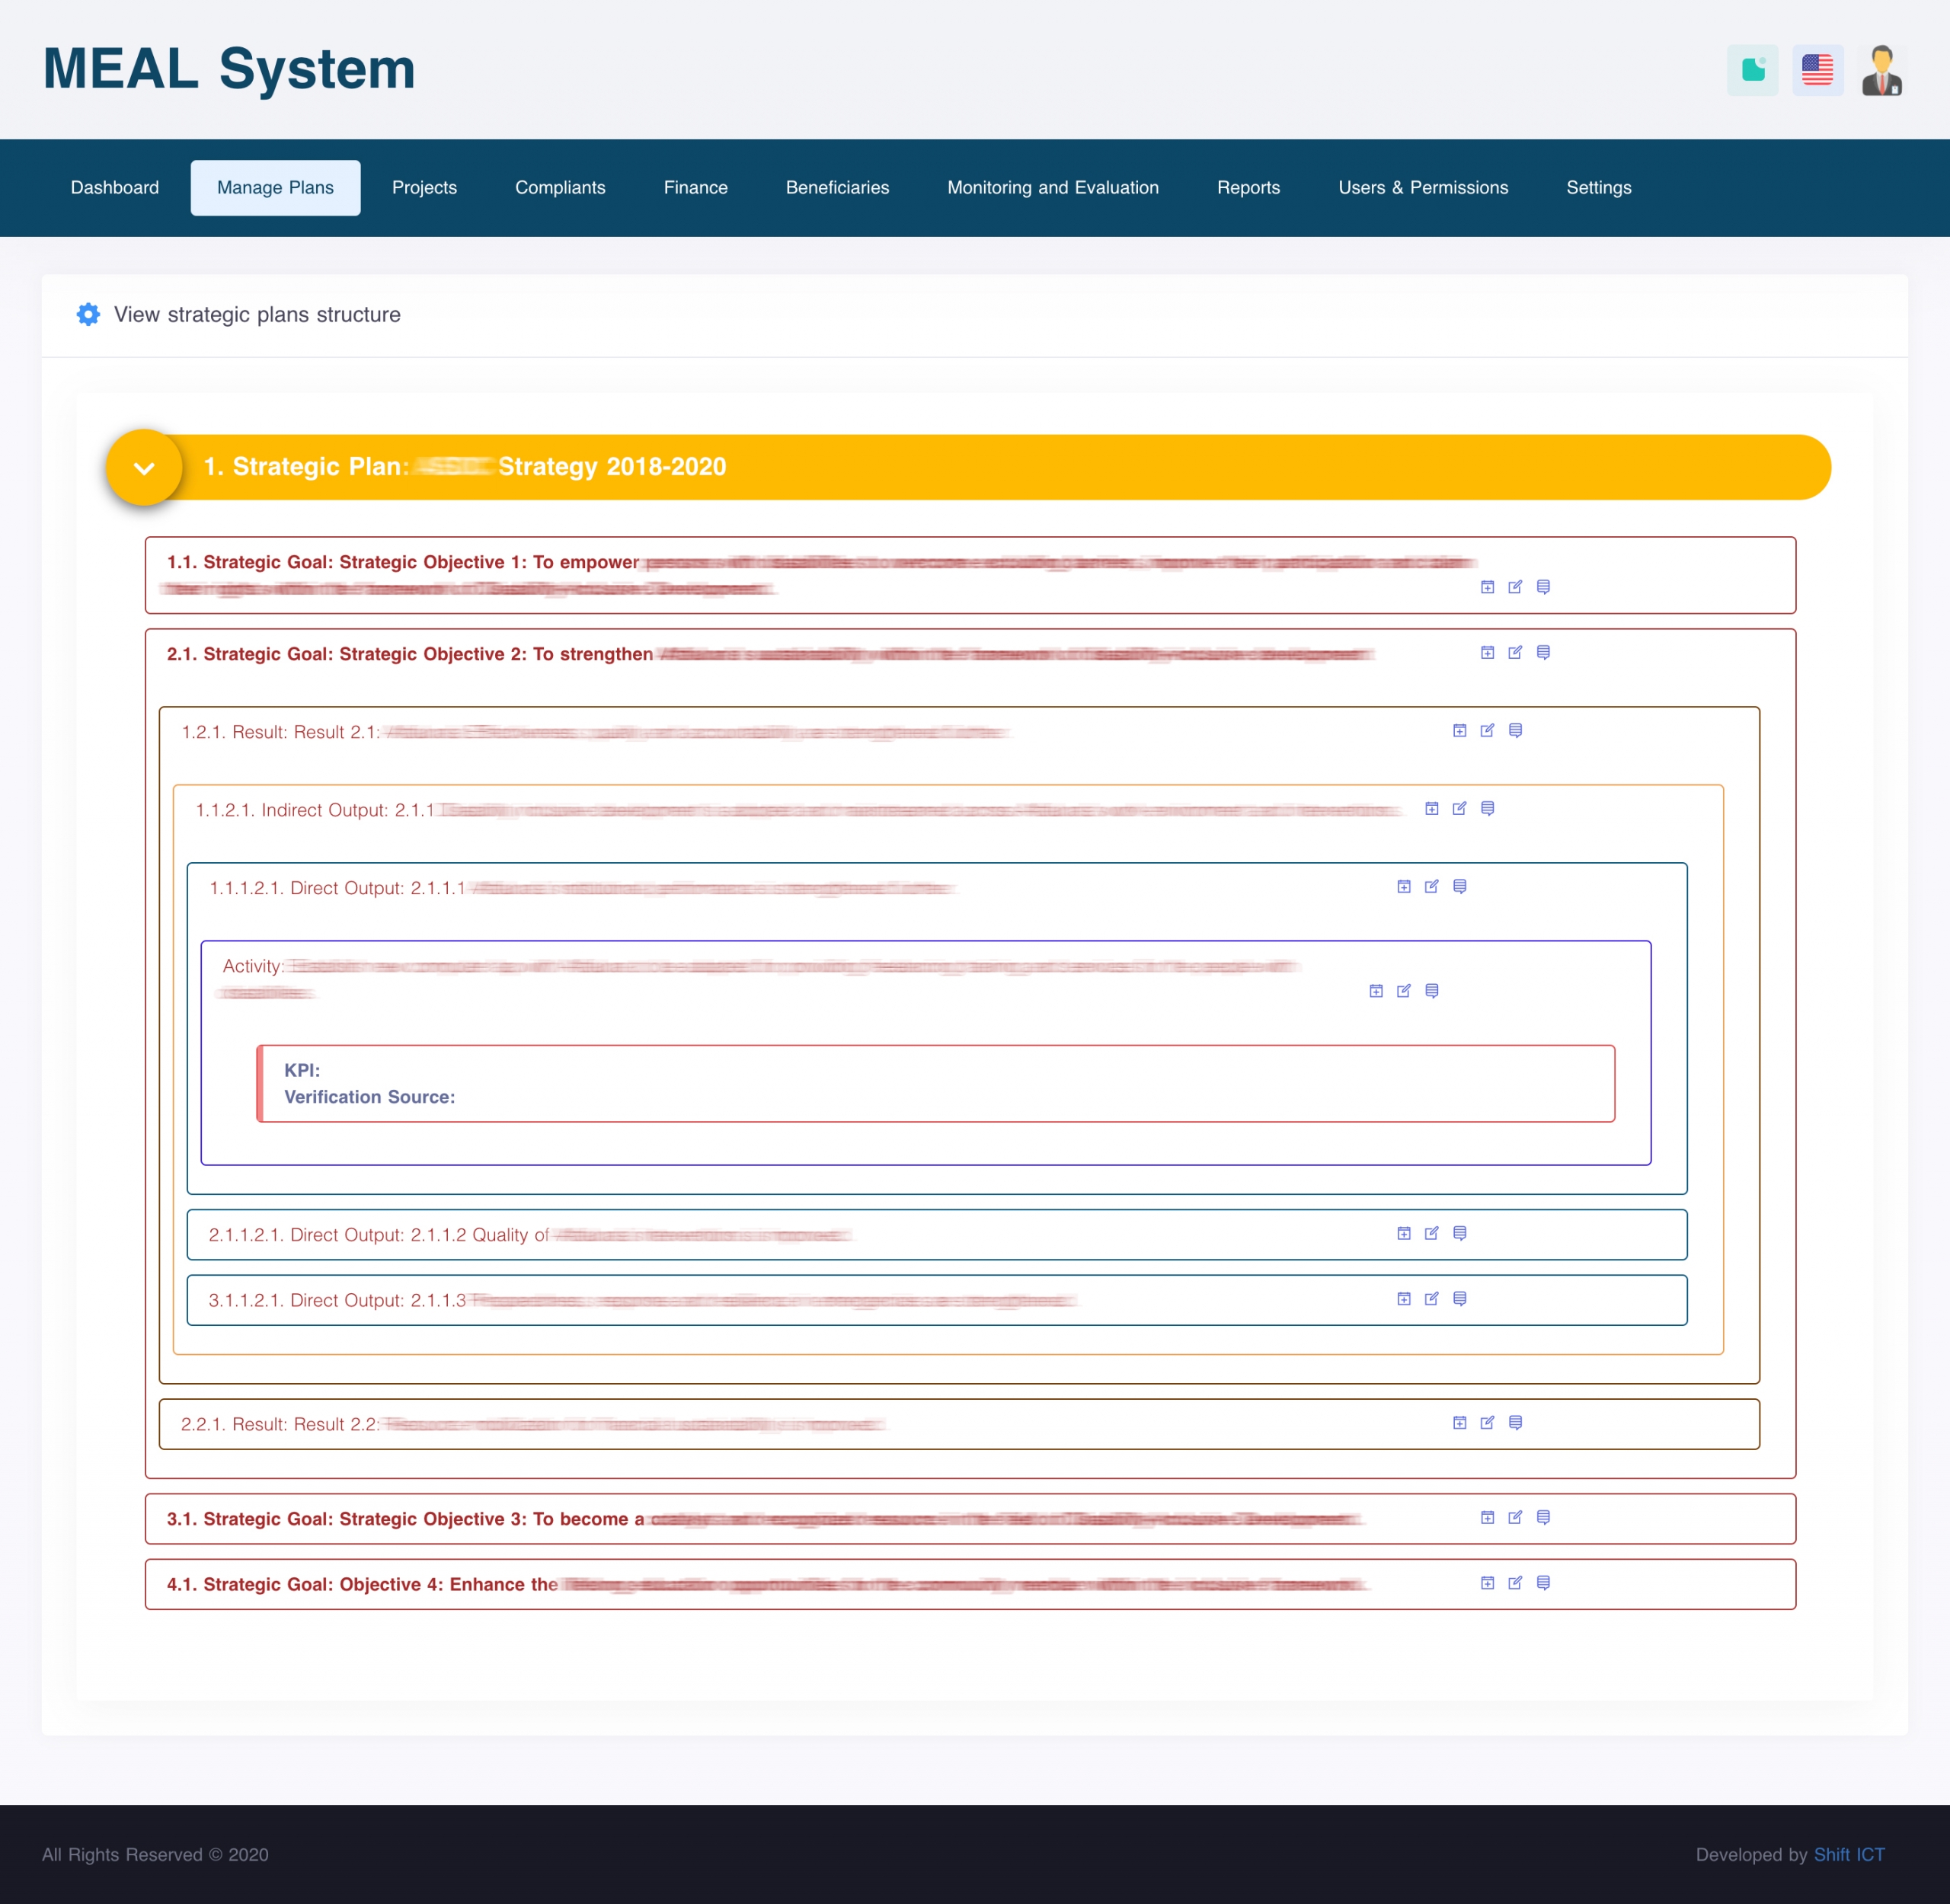Open comments icon for Result 2.2
The width and height of the screenshot is (1950, 1904).
coord(1515,1422)
